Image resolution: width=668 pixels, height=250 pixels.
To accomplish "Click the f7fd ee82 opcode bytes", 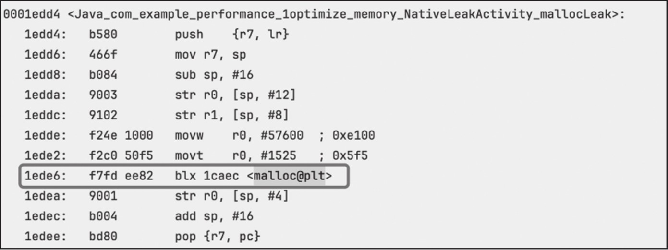I will tap(121, 176).
